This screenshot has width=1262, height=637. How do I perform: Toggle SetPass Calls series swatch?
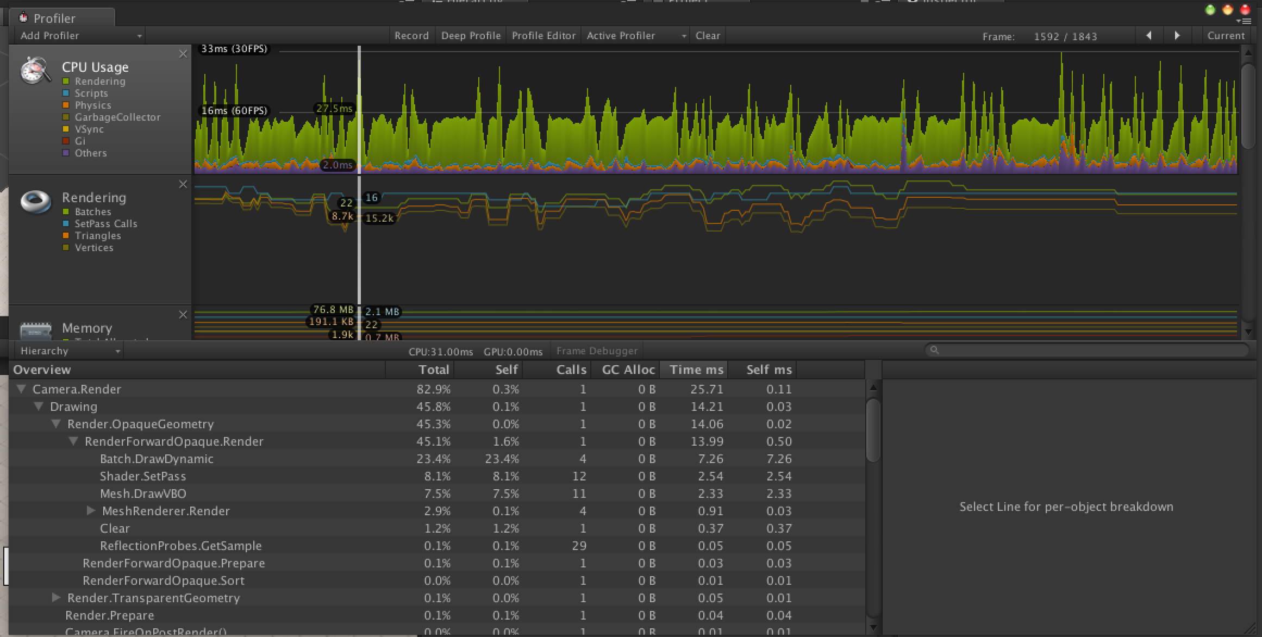[66, 223]
